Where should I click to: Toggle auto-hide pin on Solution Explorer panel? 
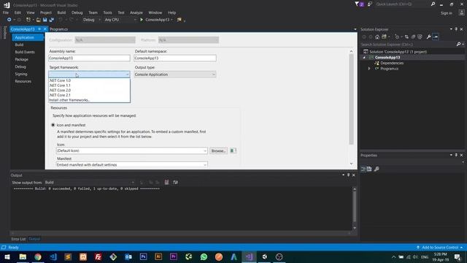coord(456,29)
